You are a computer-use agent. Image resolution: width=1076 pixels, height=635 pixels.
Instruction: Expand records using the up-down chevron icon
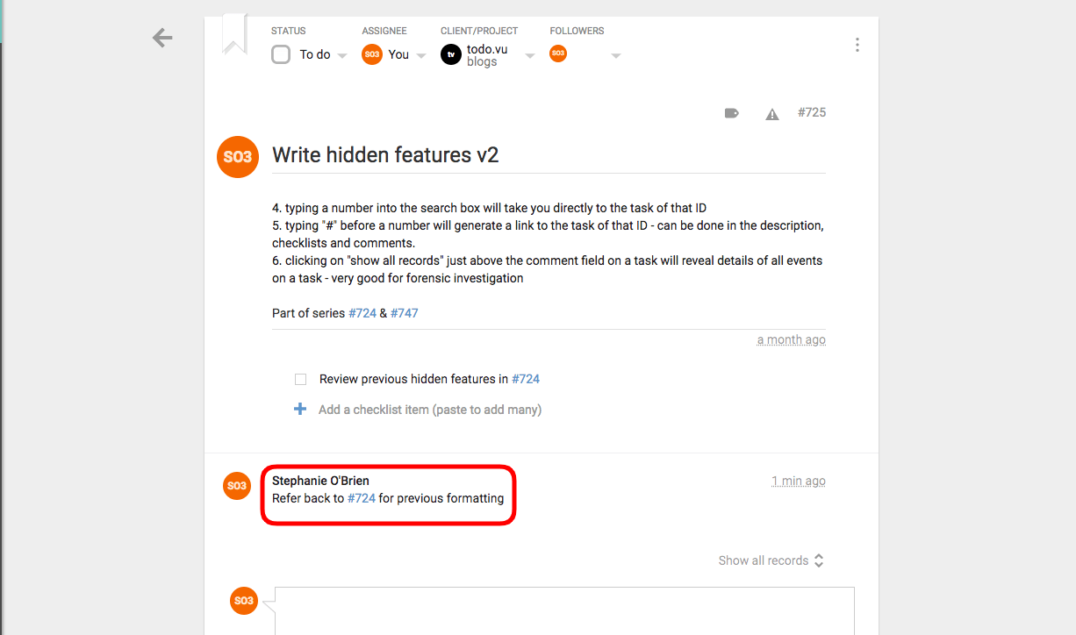(x=819, y=560)
